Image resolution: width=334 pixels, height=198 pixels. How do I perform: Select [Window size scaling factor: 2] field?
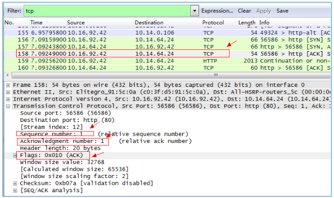74,177
